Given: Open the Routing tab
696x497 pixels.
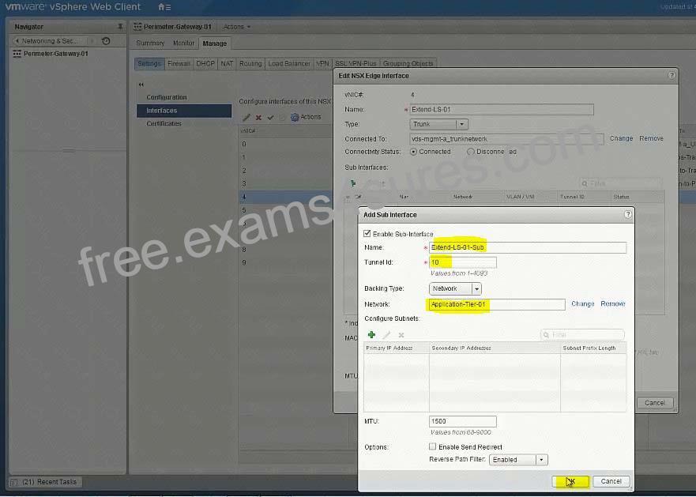Looking at the screenshot, I should click(250, 63).
